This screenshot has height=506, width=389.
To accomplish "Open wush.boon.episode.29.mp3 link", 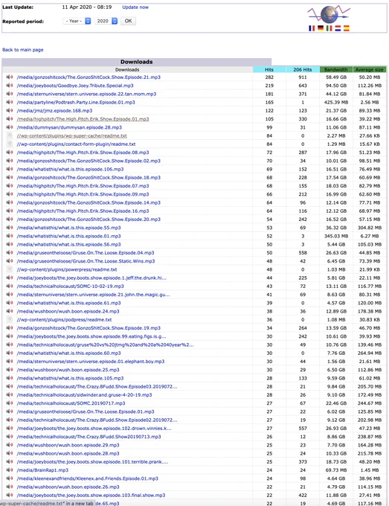I will click(68, 445).
